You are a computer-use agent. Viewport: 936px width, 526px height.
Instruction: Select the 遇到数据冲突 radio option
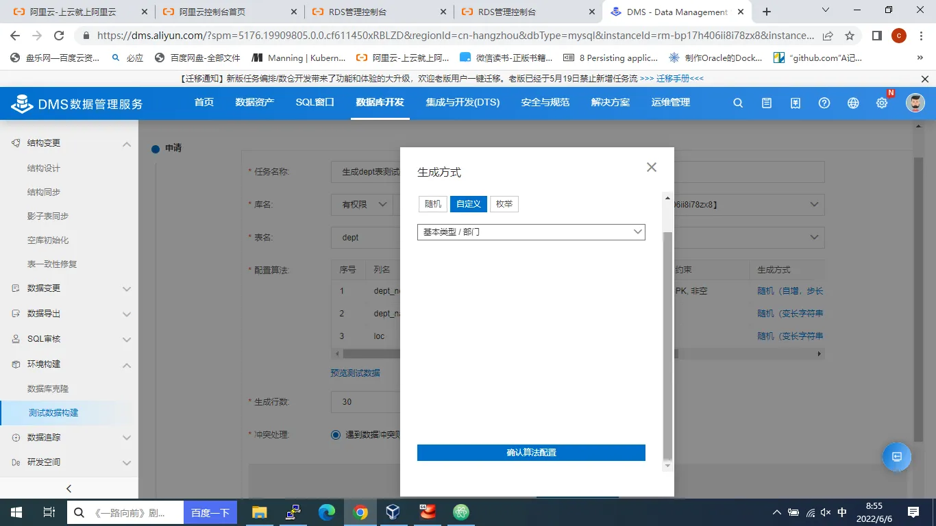point(336,434)
